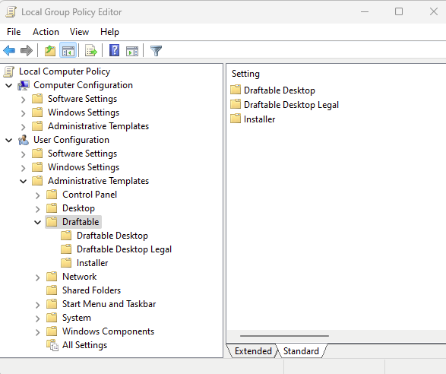
Task: Toggle the Show/Hide Console Tree button
Action: coord(68,51)
